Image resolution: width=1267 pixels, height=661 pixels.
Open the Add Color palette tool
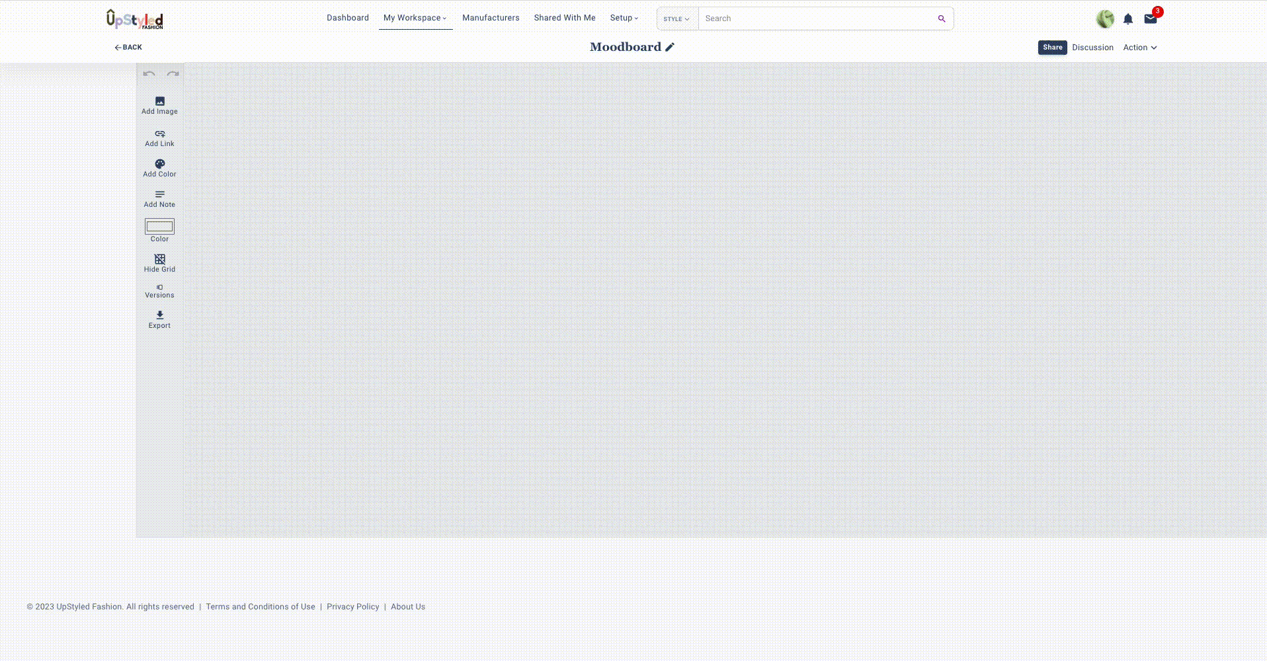159,168
